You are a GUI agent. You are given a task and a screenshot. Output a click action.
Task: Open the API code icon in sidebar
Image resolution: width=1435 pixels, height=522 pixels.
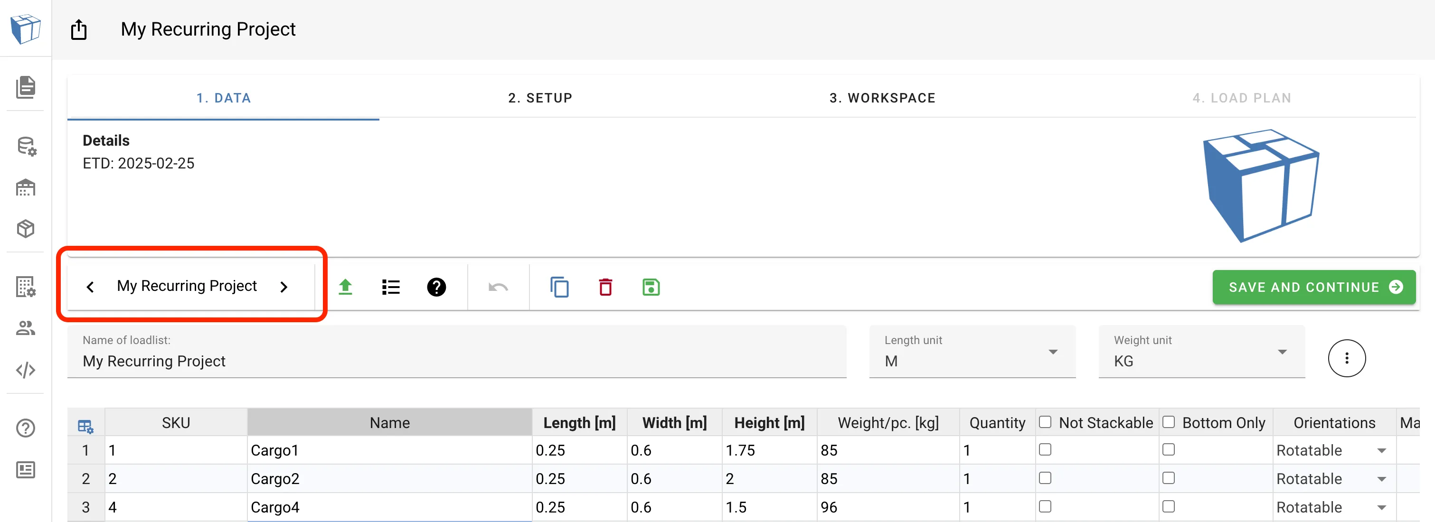coord(25,370)
